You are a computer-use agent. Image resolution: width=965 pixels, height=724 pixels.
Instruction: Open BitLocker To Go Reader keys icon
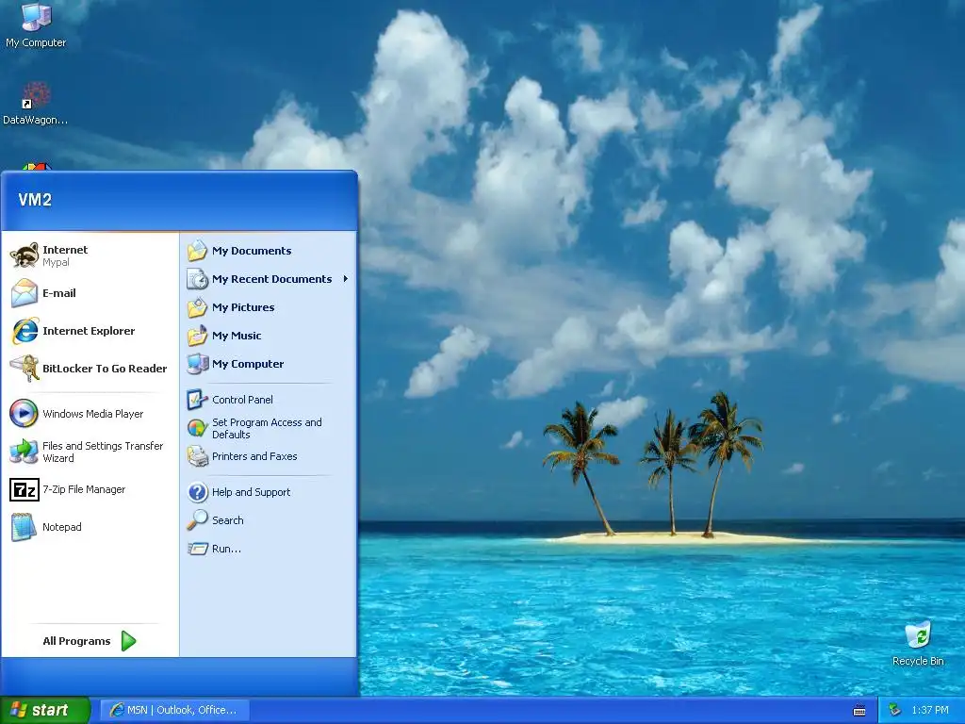pos(25,369)
